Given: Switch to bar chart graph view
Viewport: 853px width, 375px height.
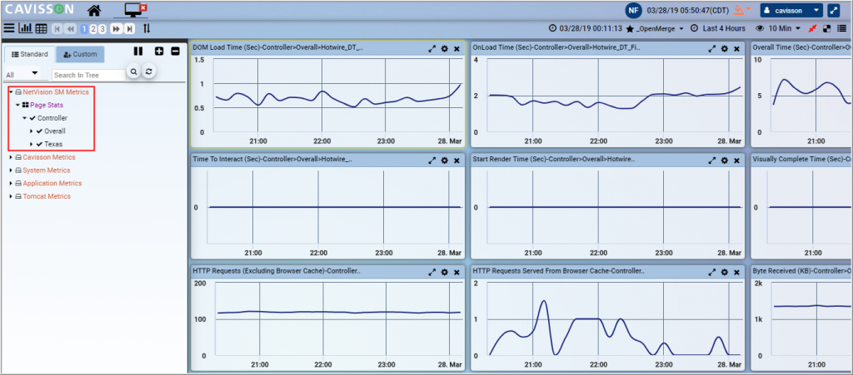Looking at the screenshot, I should (26, 28).
